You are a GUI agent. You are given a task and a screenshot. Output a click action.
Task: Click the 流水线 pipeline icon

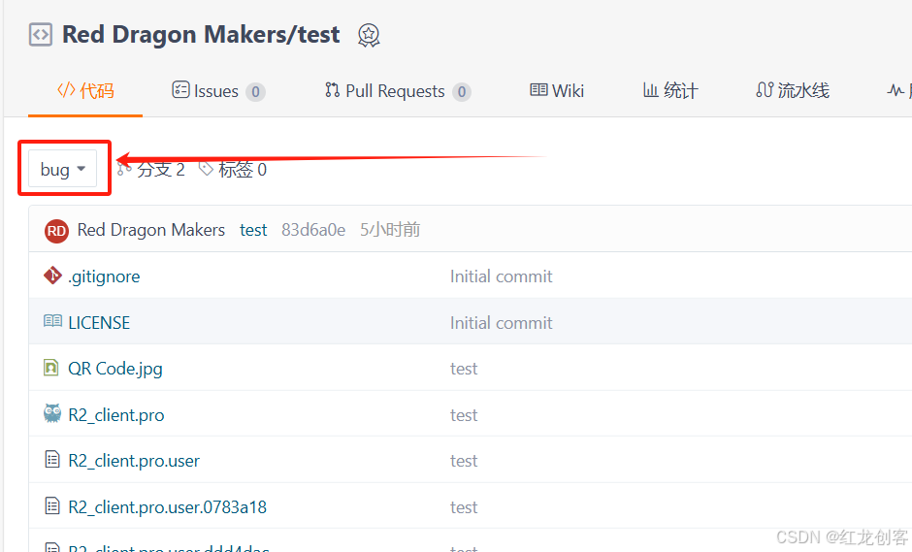765,89
